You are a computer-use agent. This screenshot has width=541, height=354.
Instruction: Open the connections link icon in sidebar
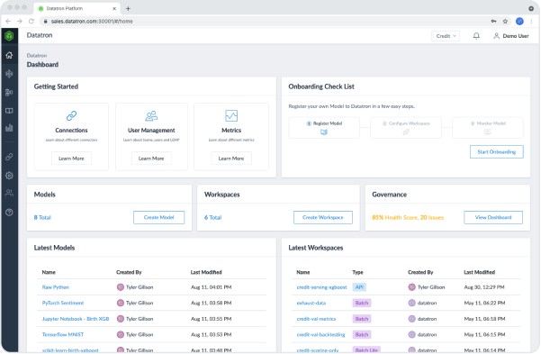click(9, 157)
